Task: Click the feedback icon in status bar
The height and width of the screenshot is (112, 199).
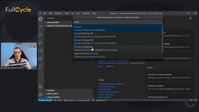Action: (x=191, y=100)
